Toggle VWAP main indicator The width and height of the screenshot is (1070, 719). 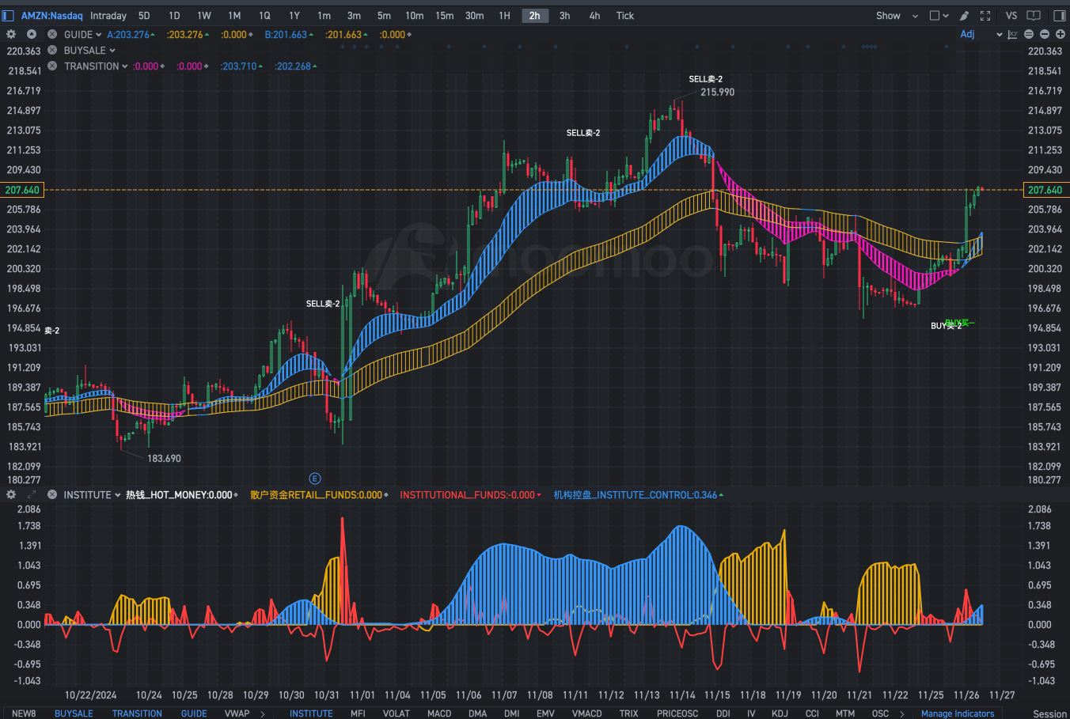coord(237,713)
